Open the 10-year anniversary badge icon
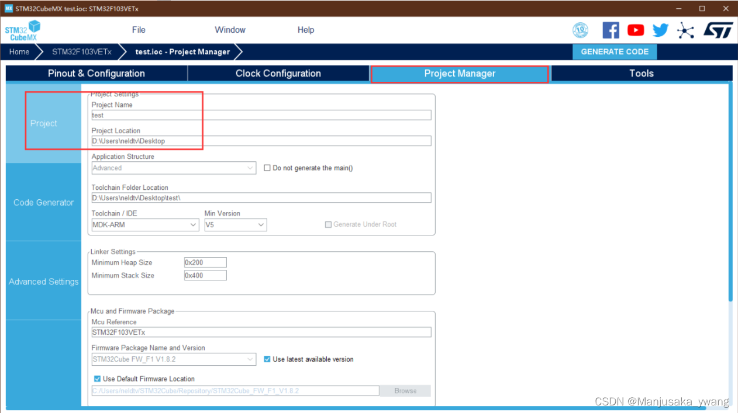Viewport: 738px width, 413px height. [x=580, y=30]
